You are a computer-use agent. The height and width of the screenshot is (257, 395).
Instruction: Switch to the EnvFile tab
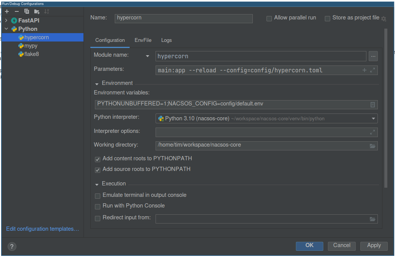tap(143, 40)
